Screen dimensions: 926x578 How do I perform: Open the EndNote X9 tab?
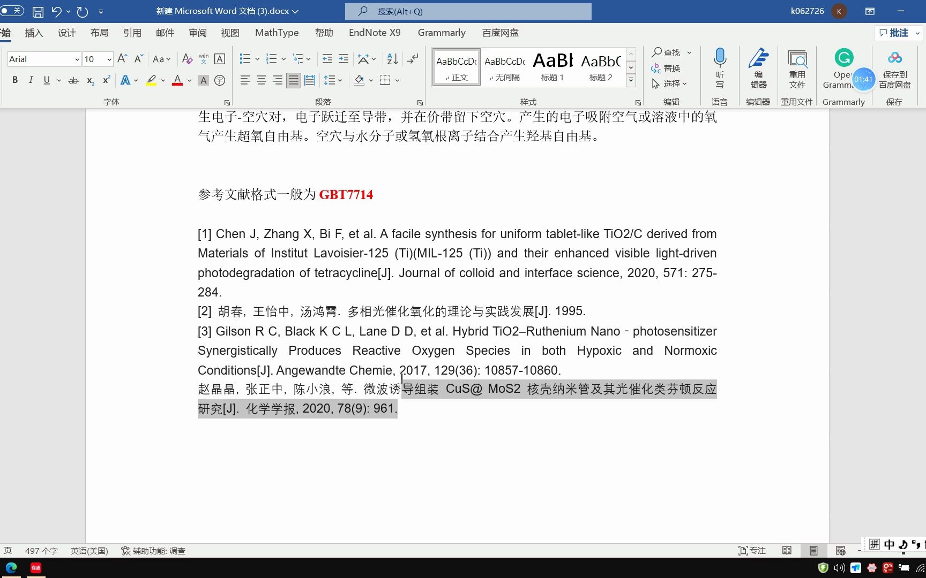pyautogui.click(x=375, y=33)
